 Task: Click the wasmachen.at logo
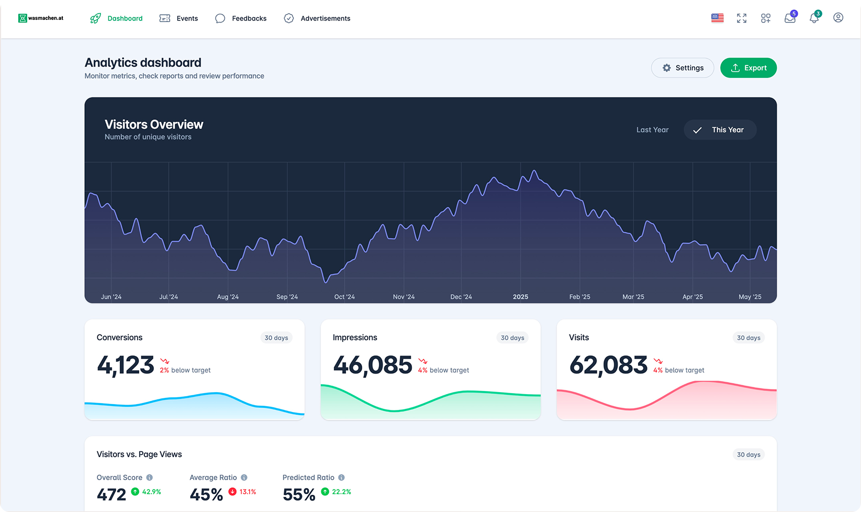41,18
